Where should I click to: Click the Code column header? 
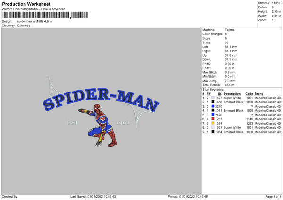click(249, 94)
